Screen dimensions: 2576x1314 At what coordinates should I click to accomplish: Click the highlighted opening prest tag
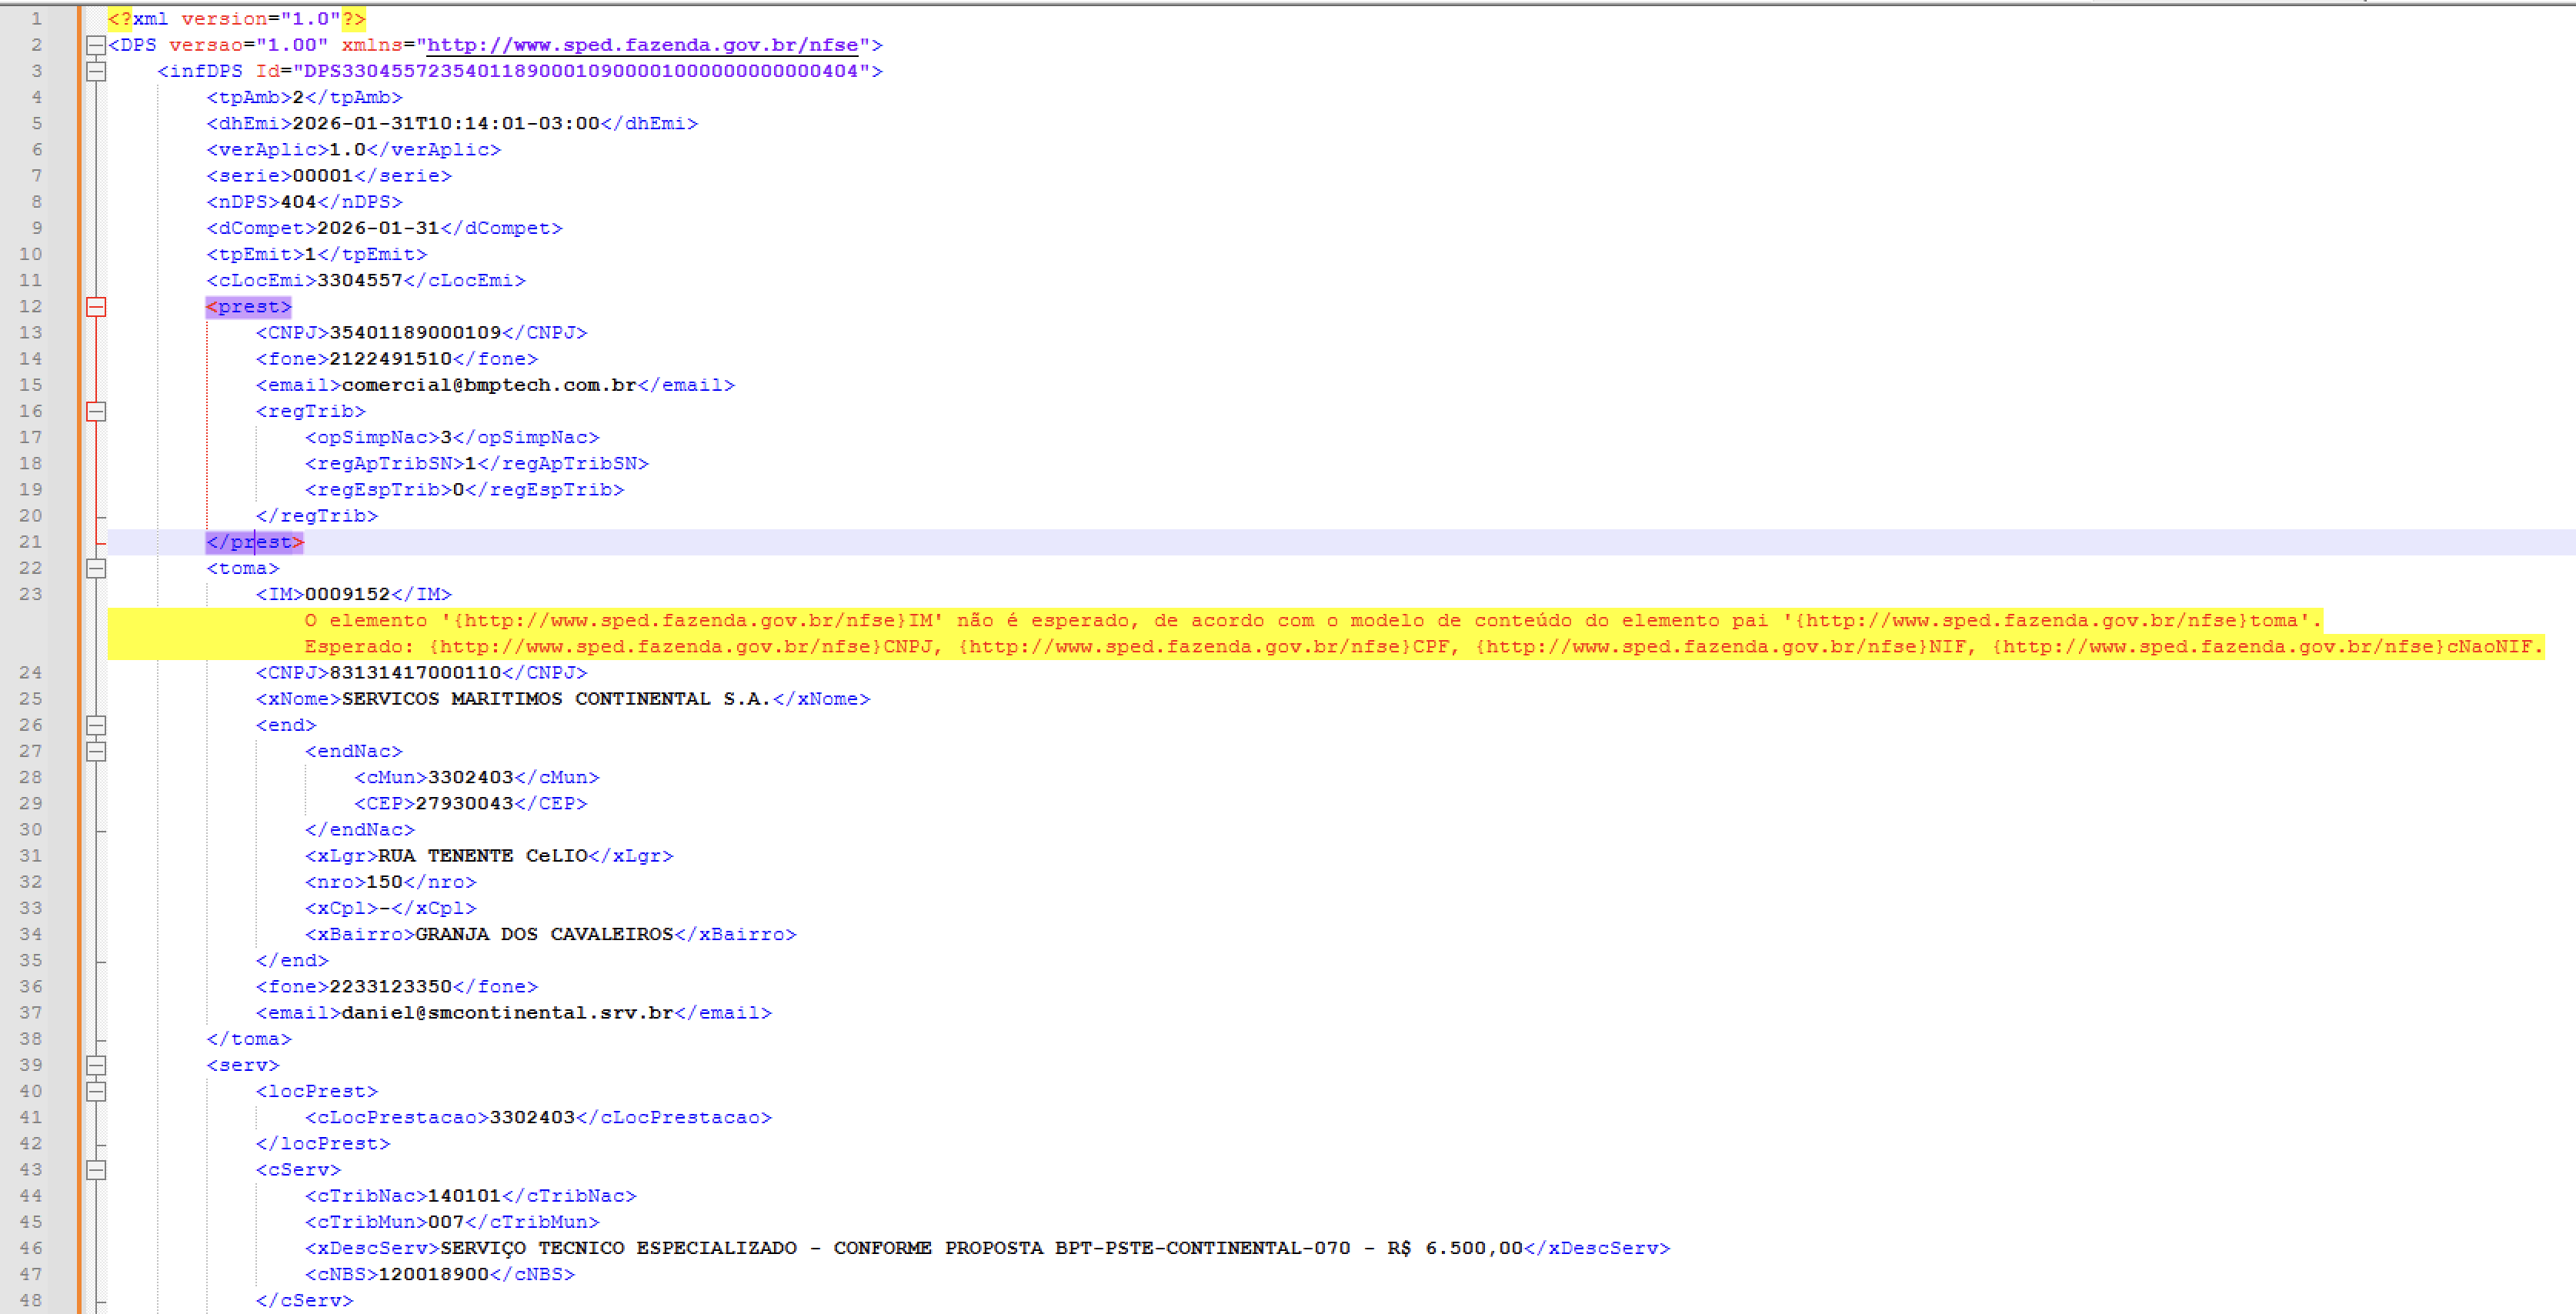coord(248,307)
